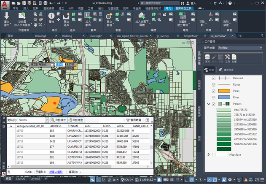The image size is (266, 184).
Task: Switch to the gs_overlay drawing tab
Action: coord(162,36)
